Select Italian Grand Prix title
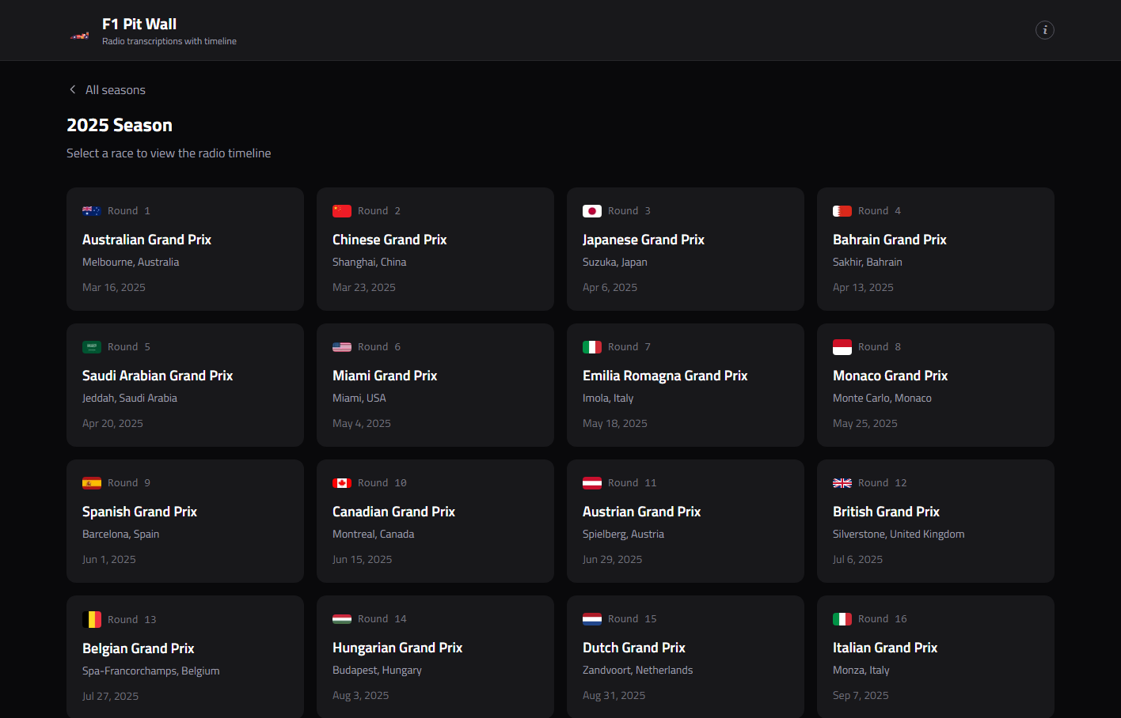 click(885, 648)
